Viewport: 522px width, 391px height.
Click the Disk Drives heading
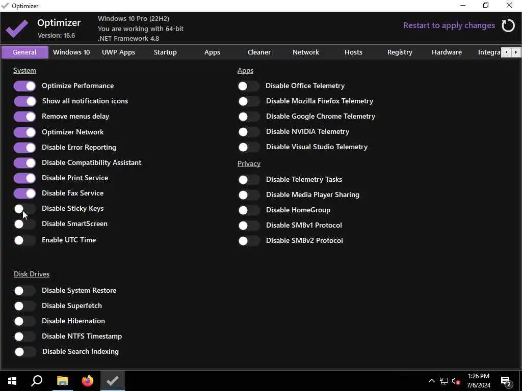tap(32, 274)
